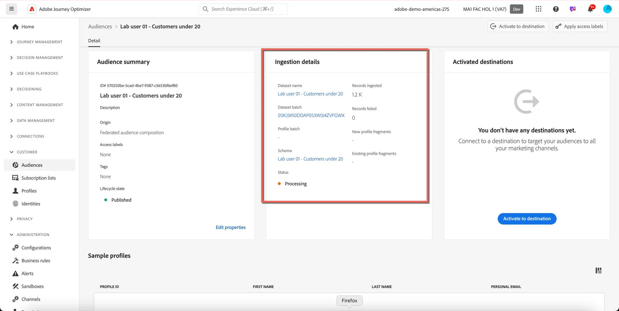Collapse the Customer section
Screen dimensions: 619x311
(x=11, y=152)
